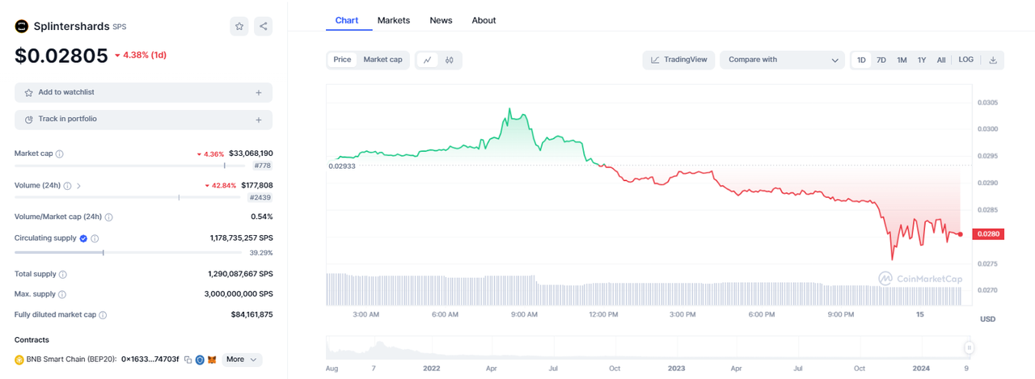Click the 1,178,735,257 SPS circulating supply value

[x=241, y=238]
